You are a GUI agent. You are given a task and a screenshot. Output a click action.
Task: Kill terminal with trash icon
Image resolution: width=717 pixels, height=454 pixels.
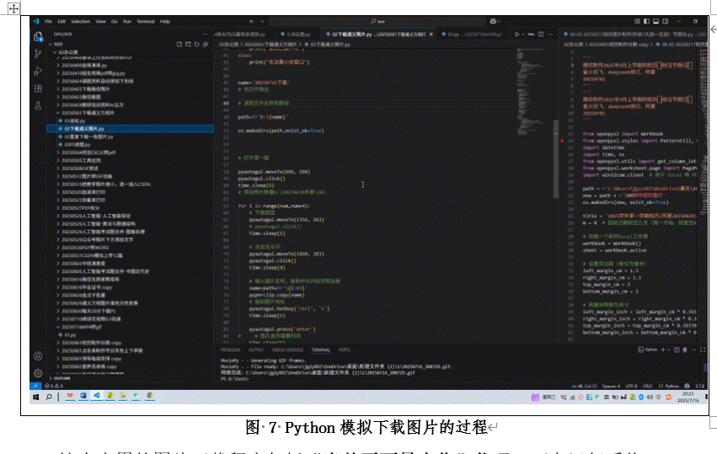(684, 350)
